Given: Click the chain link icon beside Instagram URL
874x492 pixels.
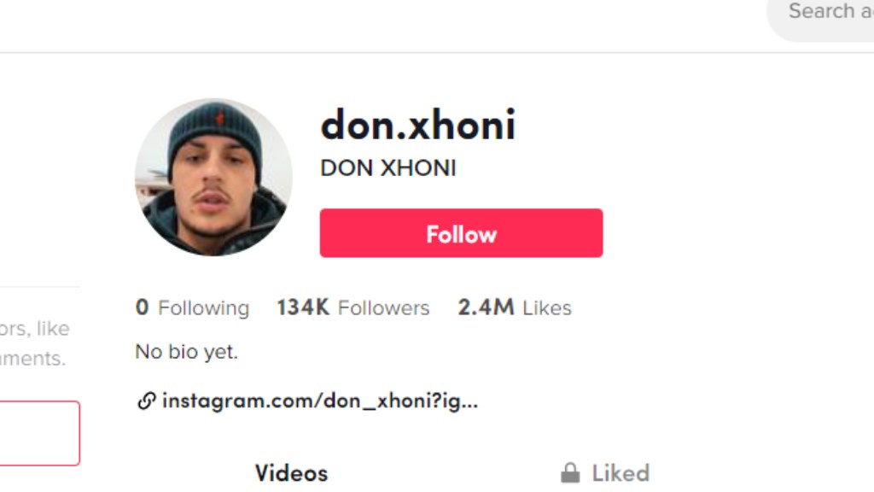Looking at the screenshot, I should pyautogui.click(x=146, y=401).
